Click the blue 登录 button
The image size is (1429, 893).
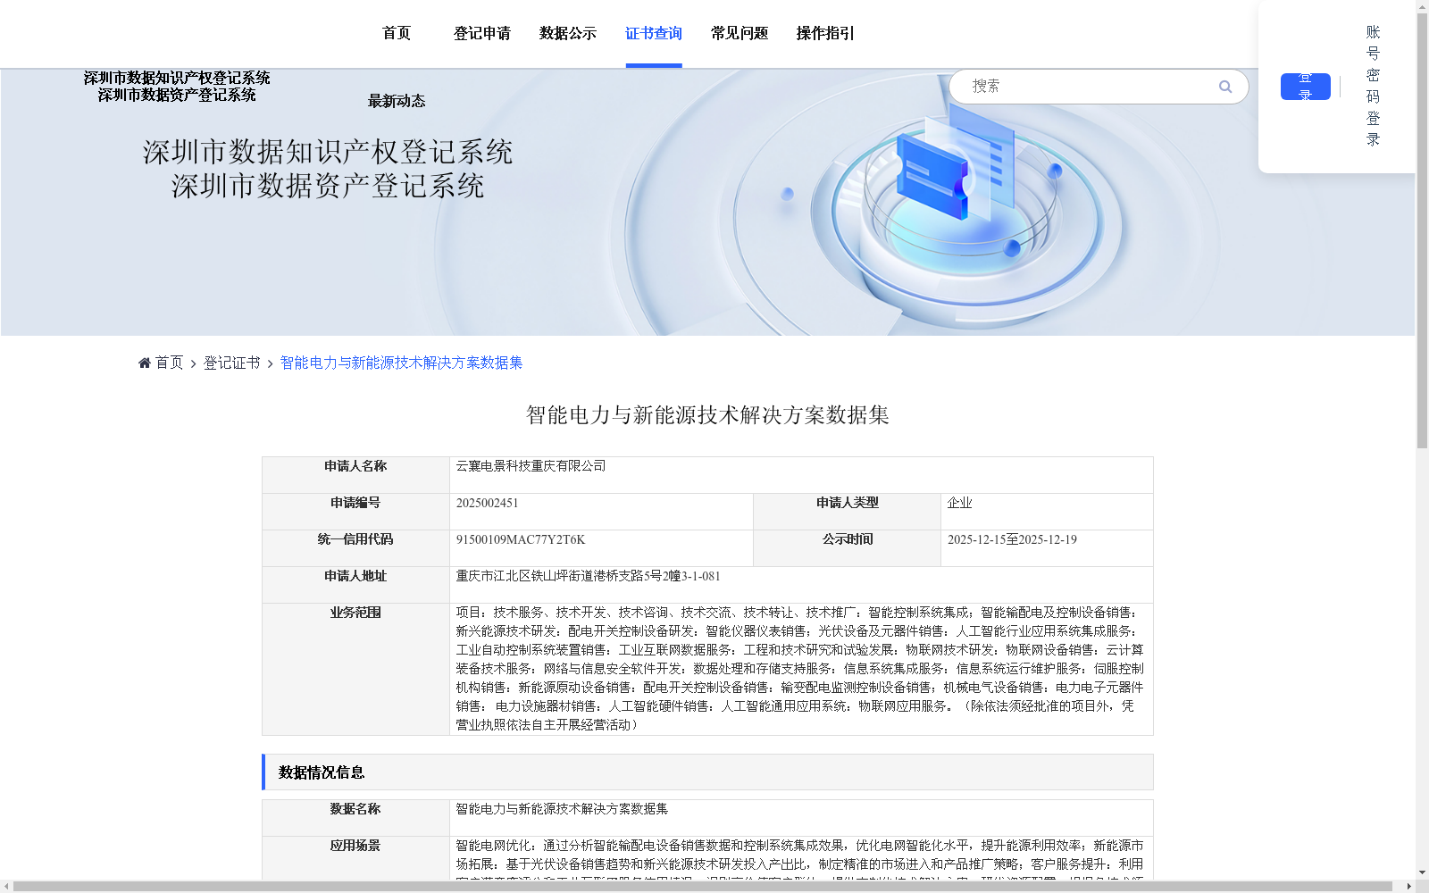[1305, 87]
